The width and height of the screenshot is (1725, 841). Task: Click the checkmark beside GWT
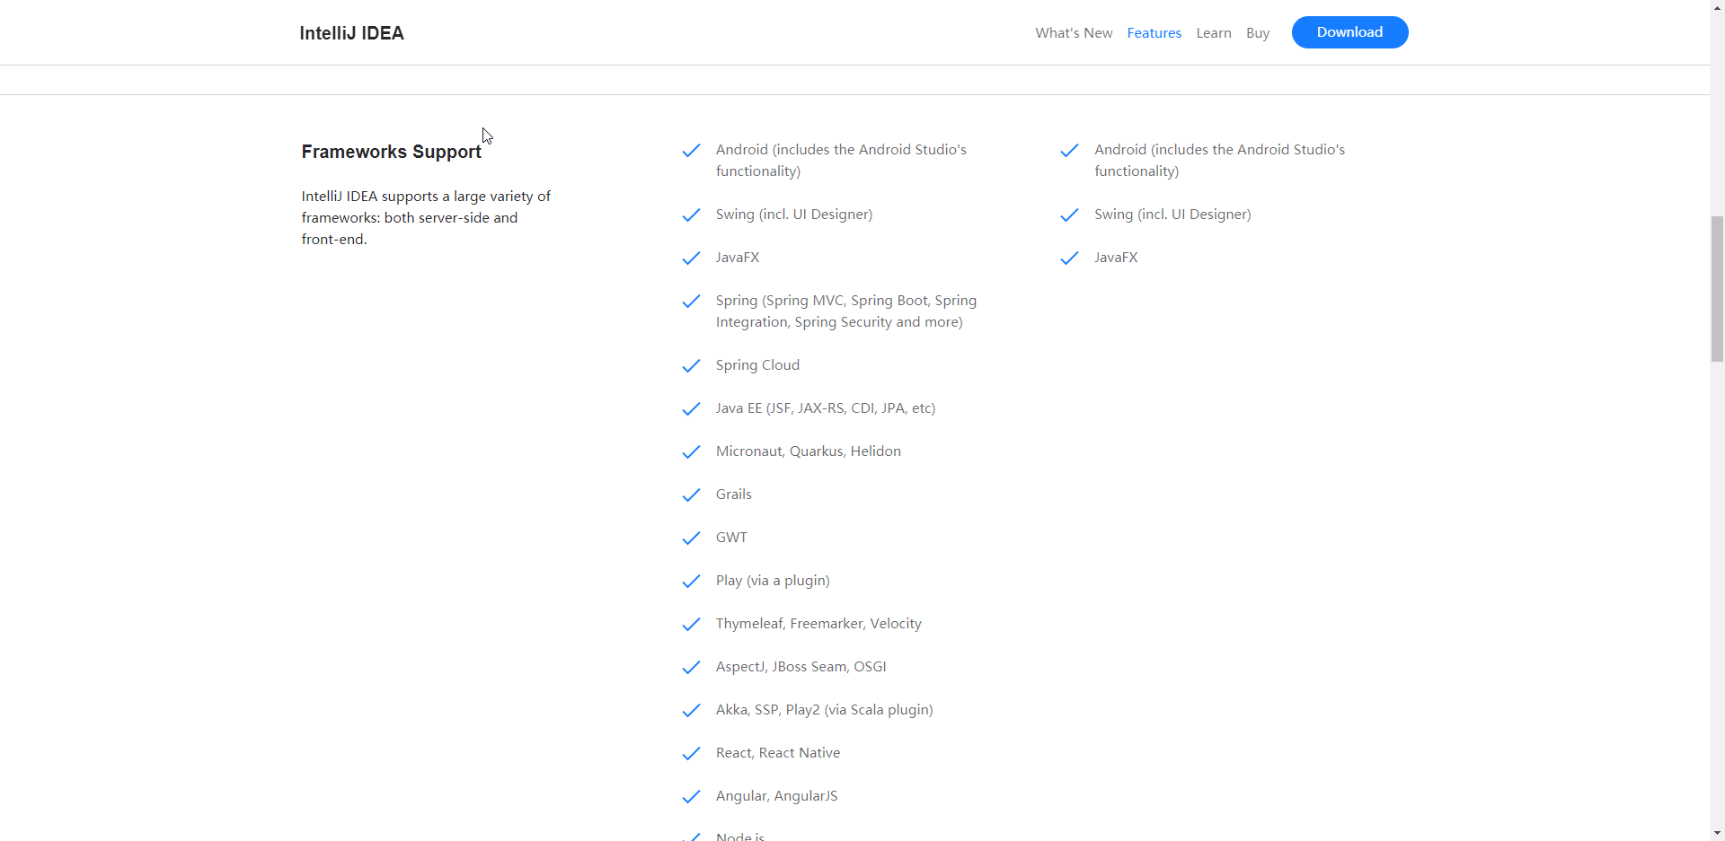[x=691, y=538]
